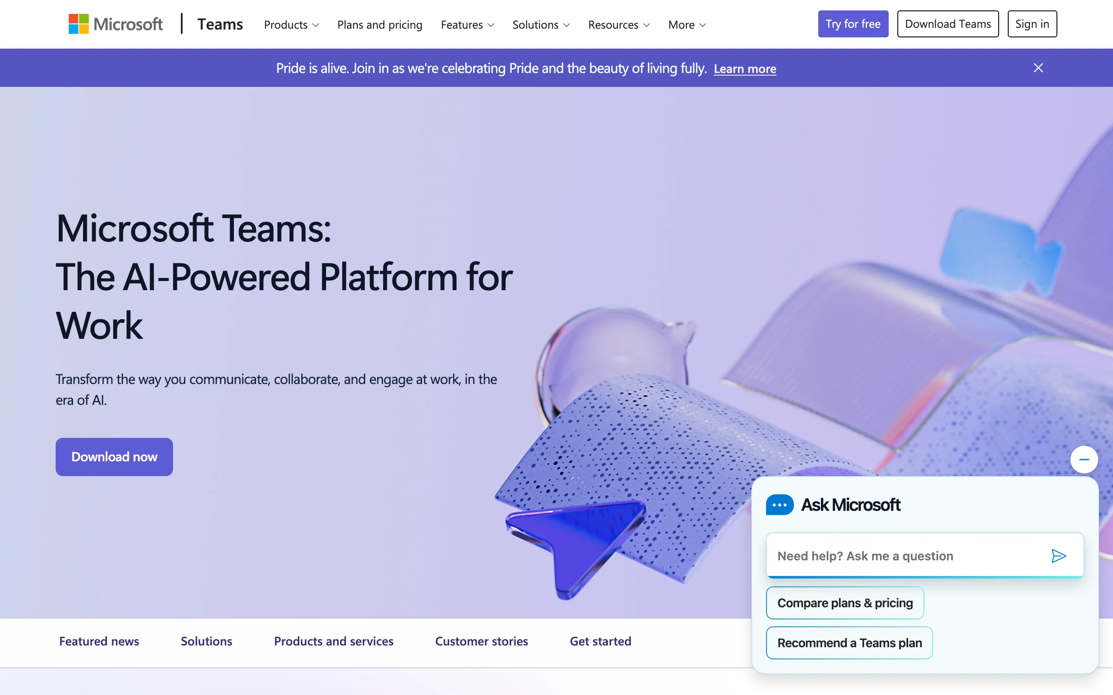Click the Try for free button

853,24
